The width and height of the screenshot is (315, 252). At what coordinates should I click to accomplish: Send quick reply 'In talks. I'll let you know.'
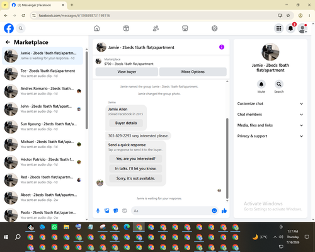(x=135, y=169)
